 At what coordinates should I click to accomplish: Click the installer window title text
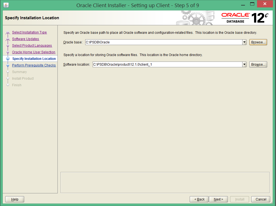coord(138,5)
